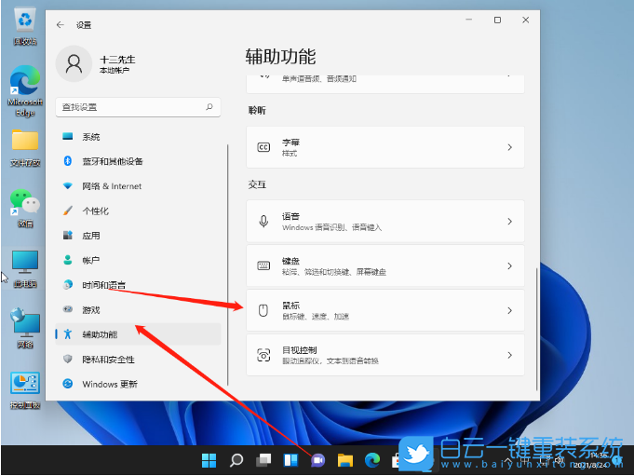Viewport: 634px width, 476px height.
Task: Launch Microsoft Edge from the taskbar
Action: point(372,460)
